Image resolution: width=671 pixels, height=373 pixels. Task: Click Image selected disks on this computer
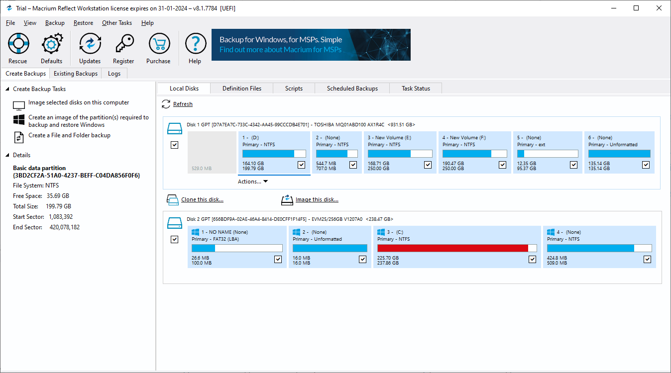coord(79,102)
